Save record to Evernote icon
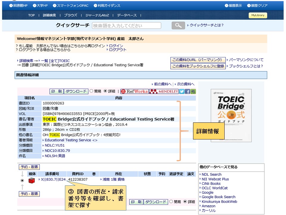Image resolution: width=286 pixels, height=215 pixels. tap(193, 91)
